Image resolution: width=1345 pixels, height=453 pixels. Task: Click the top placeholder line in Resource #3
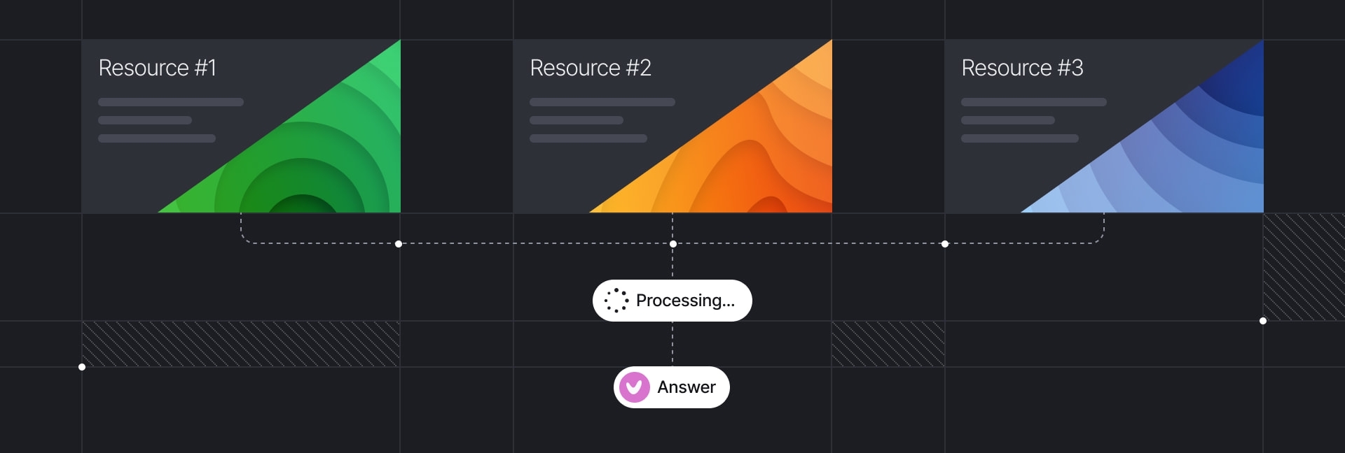1033,102
